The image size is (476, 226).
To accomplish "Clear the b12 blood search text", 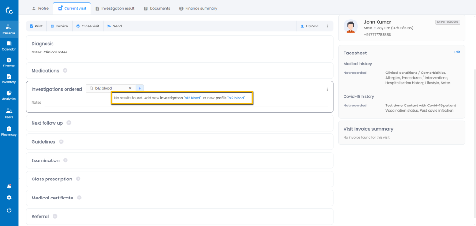I will click(130, 88).
